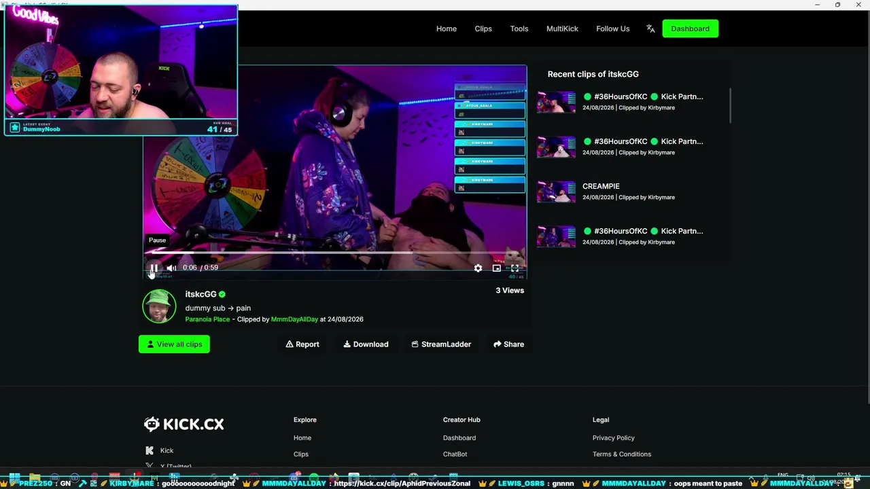Click the green Dashboard button
Viewport: 870px width, 489px height.
tap(691, 29)
